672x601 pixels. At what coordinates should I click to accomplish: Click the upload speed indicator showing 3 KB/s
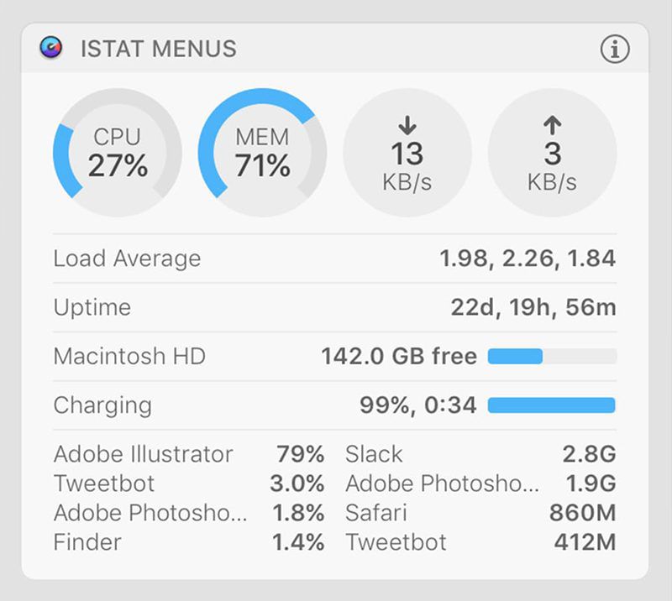(x=552, y=155)
